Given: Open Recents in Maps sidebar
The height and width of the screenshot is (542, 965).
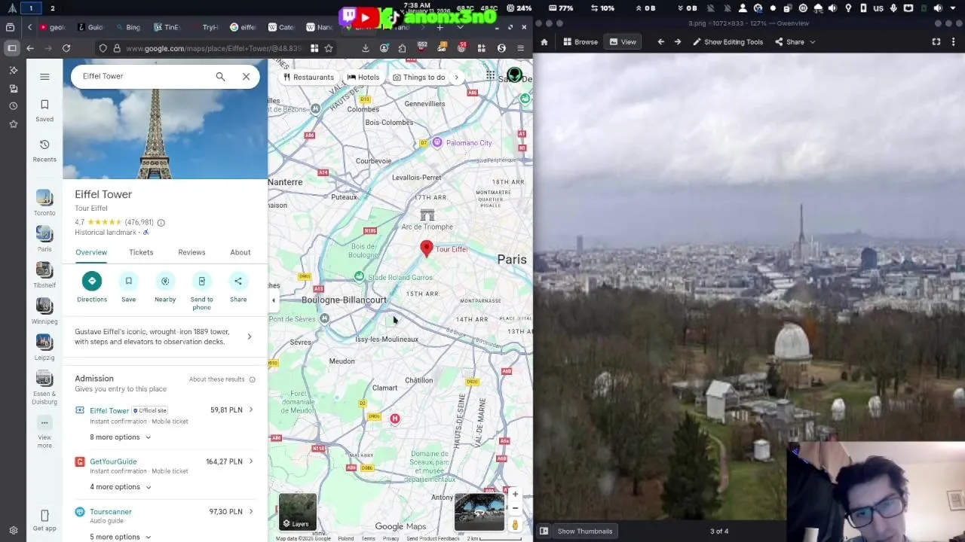Looking at the screenshot, I should (44, 151).
